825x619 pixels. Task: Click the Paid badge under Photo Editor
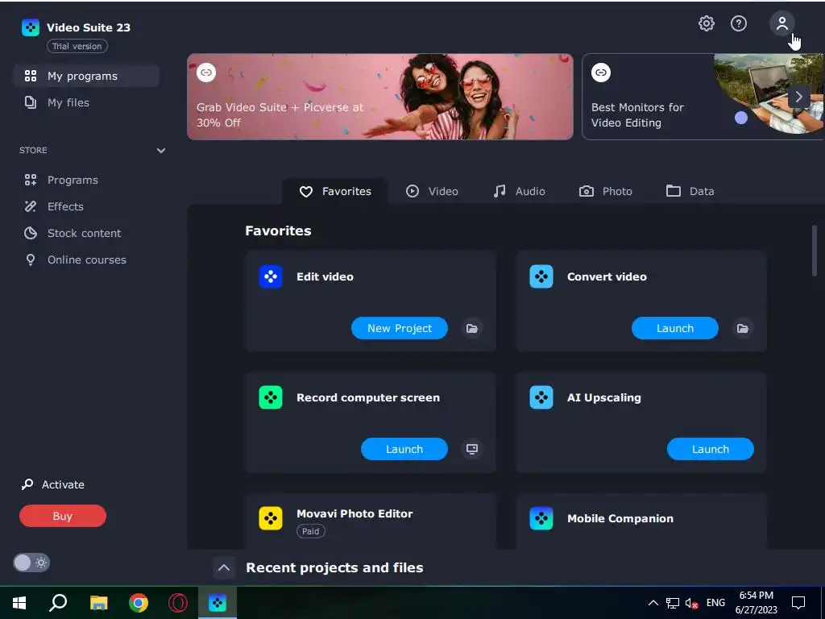coord(310,531)
